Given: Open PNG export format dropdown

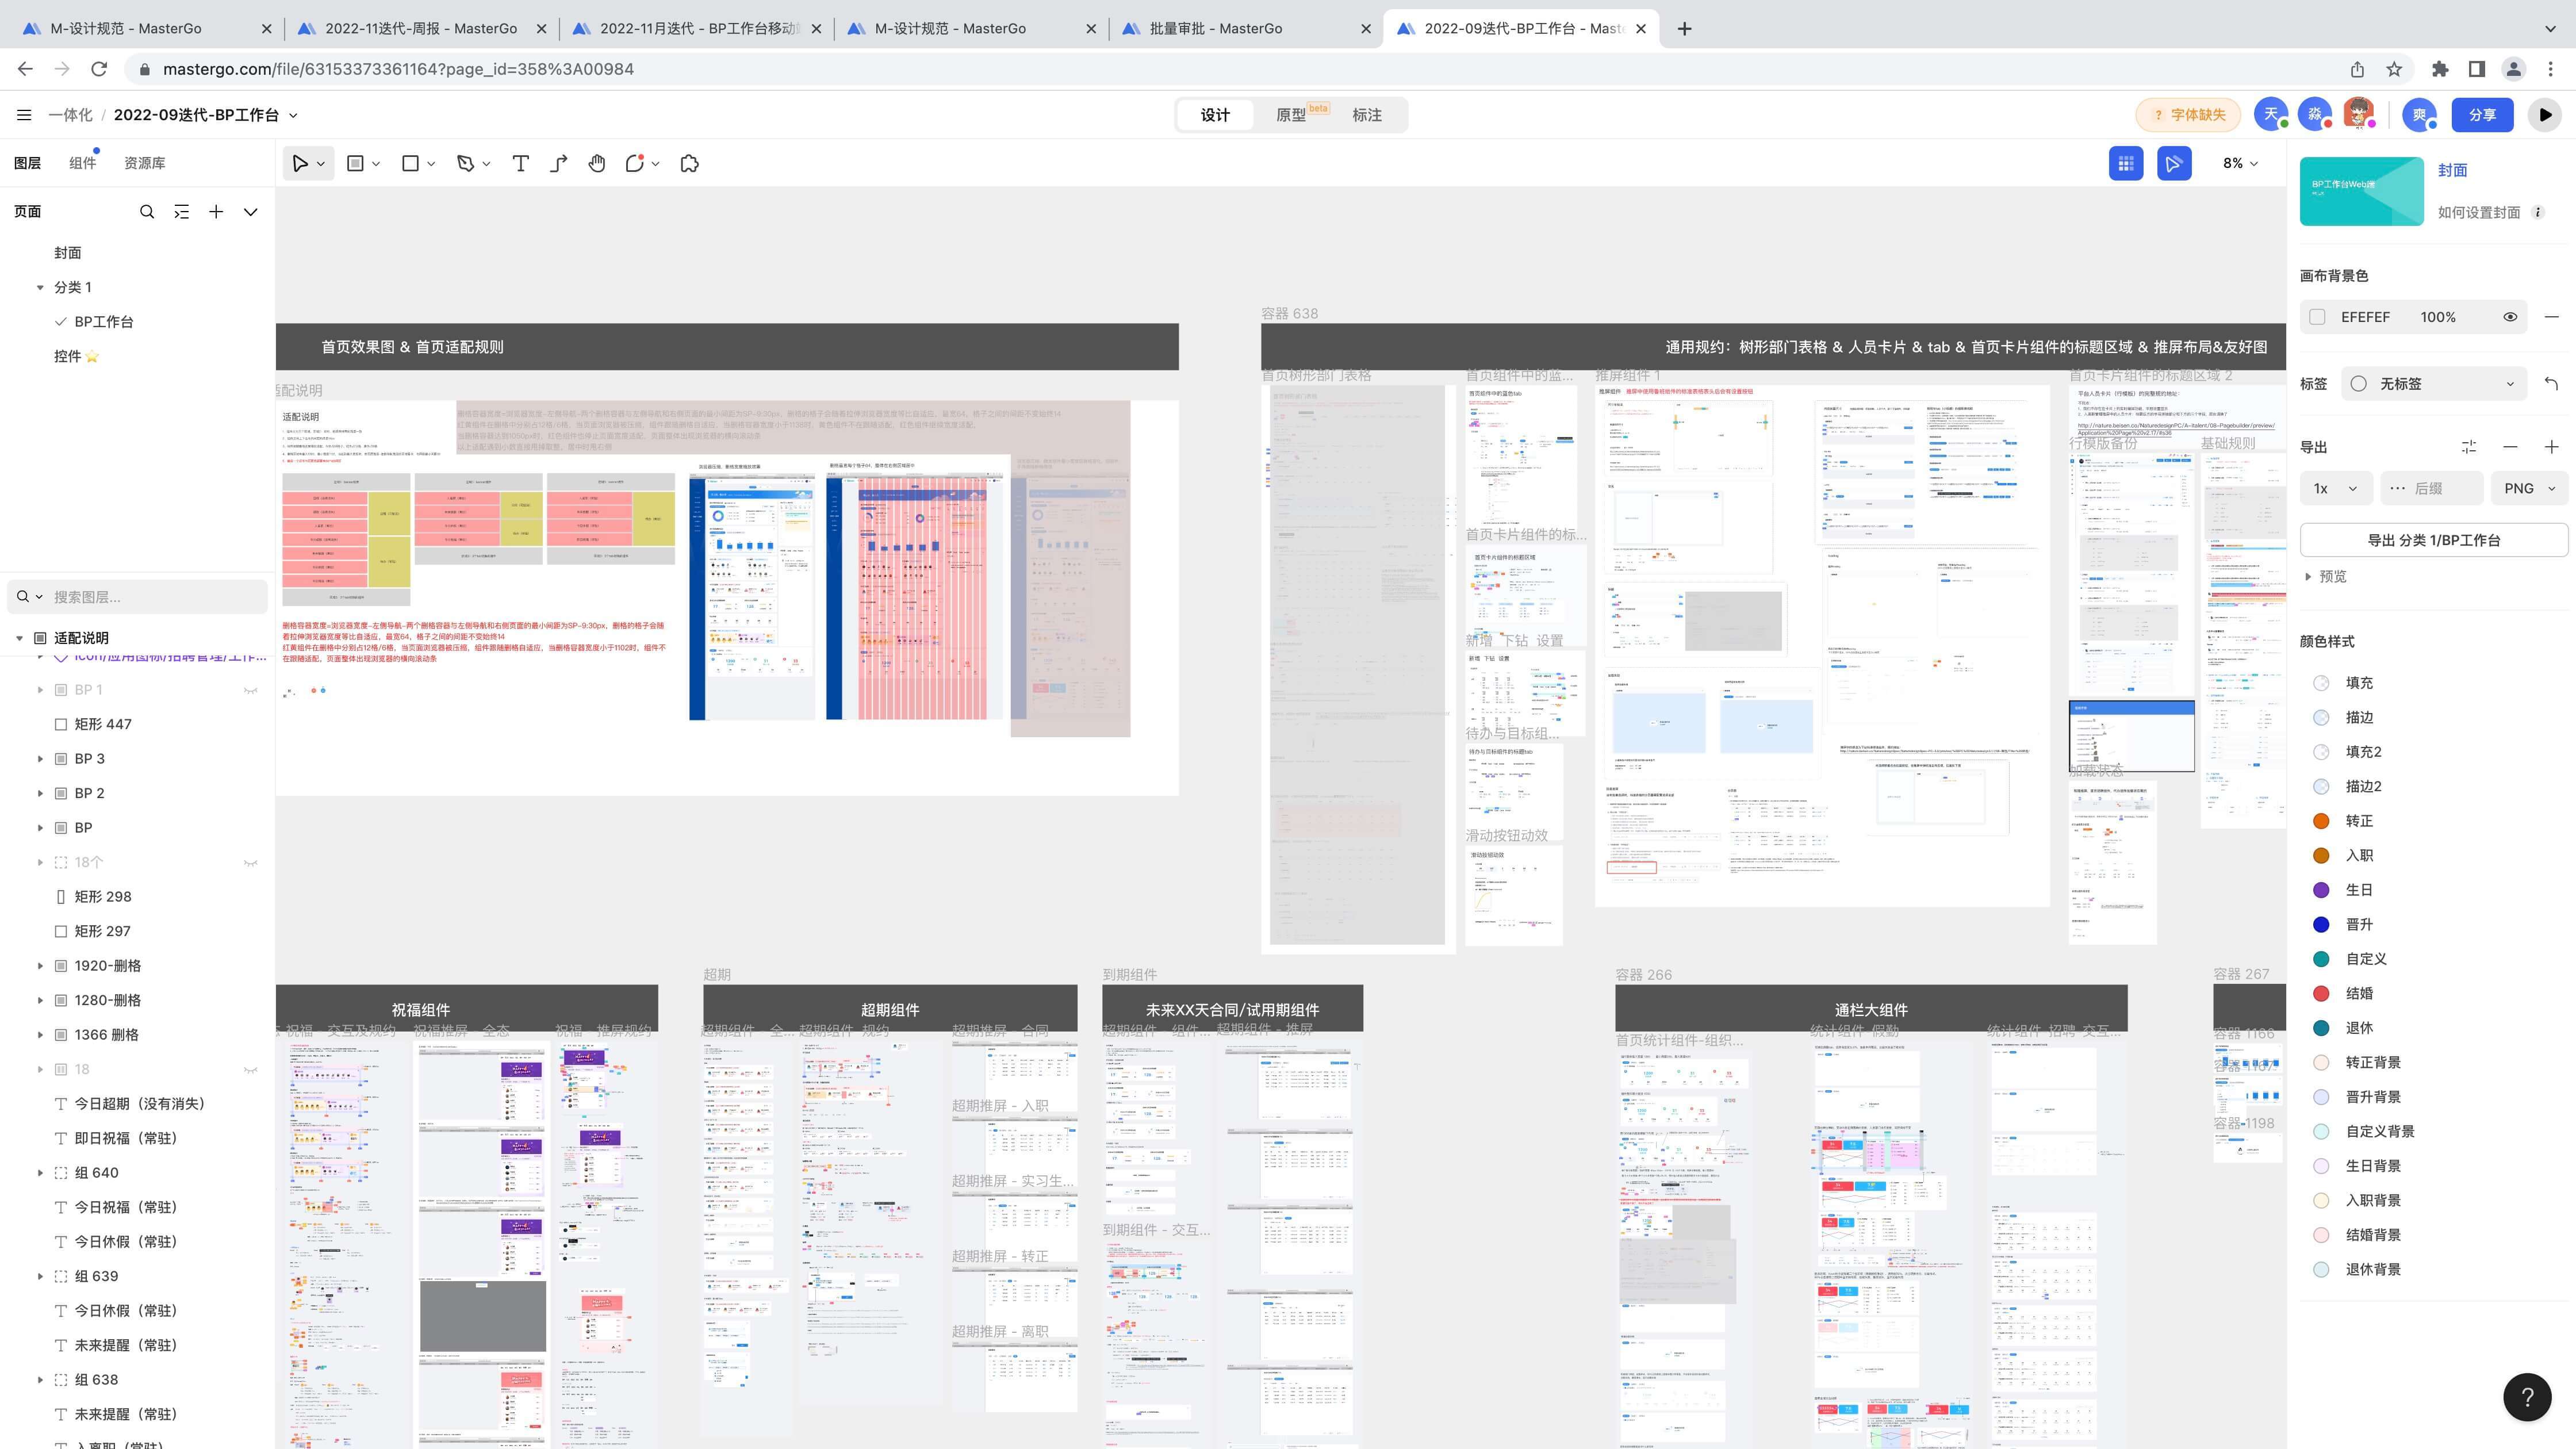Looking at the screenshot, I should click(x=2529, y=488).
